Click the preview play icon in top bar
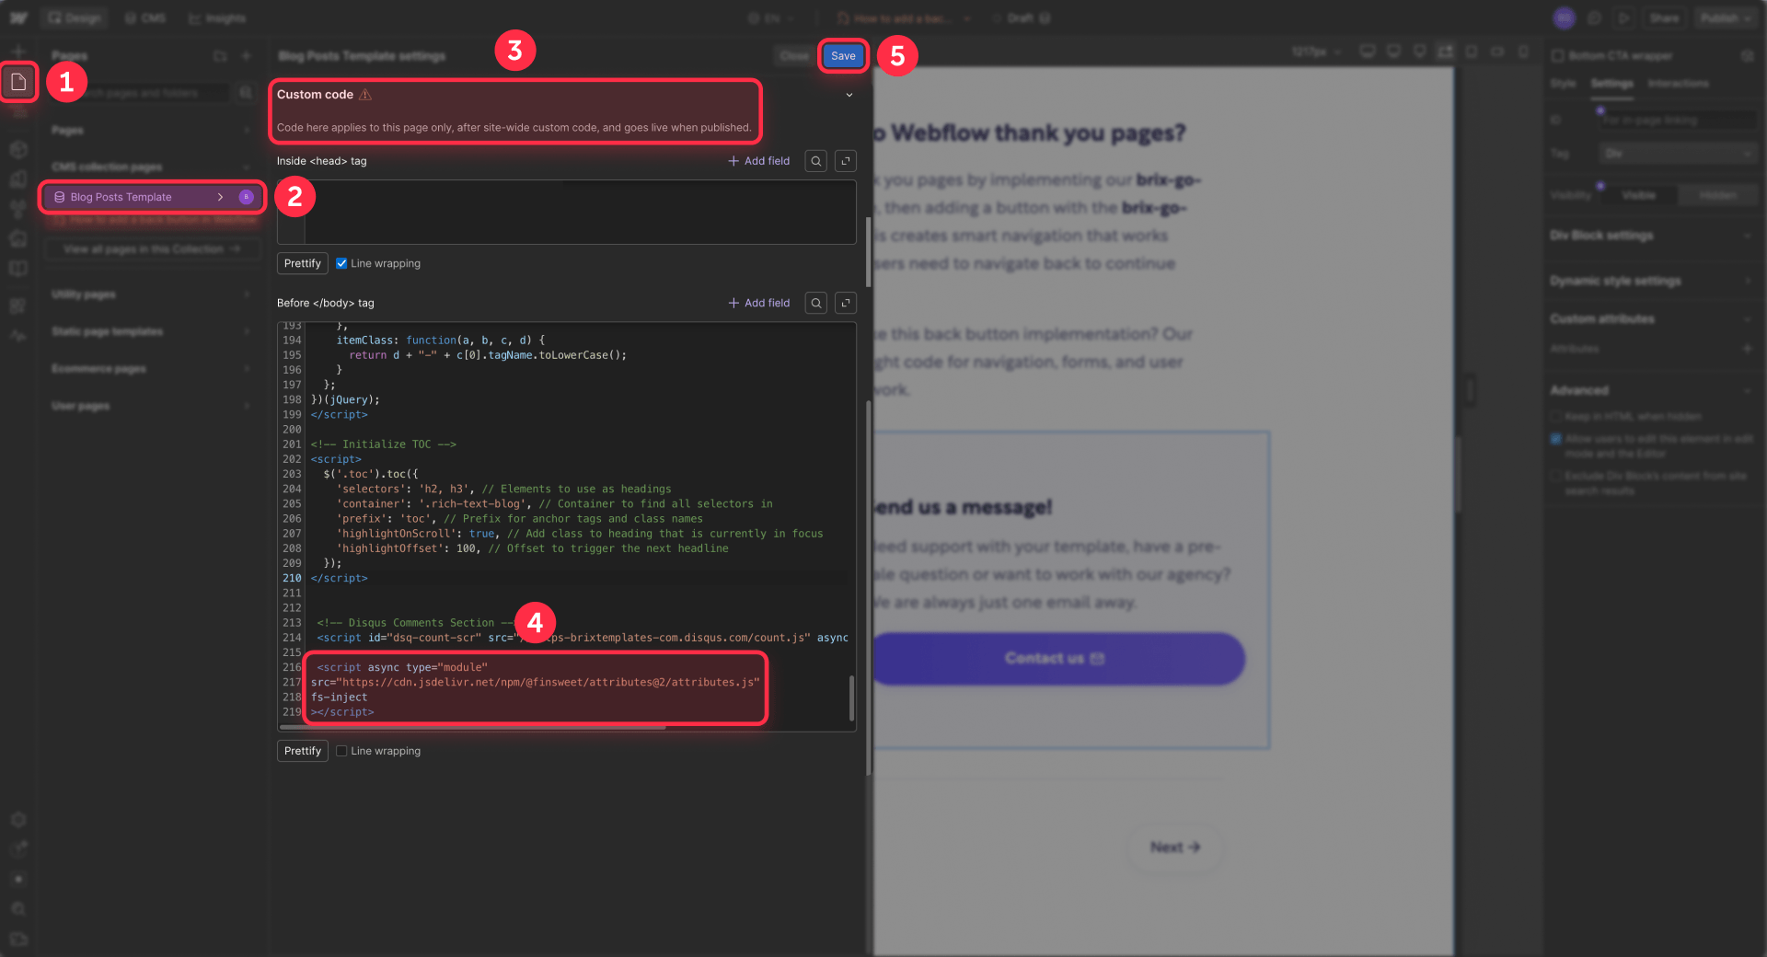Viewport: 1767px width, 957px height. [x=1624, y=17]
